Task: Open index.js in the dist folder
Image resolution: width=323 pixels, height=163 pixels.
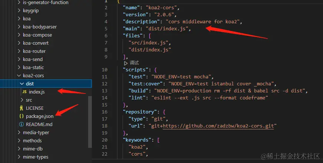Action: click(x=37, y=92)
